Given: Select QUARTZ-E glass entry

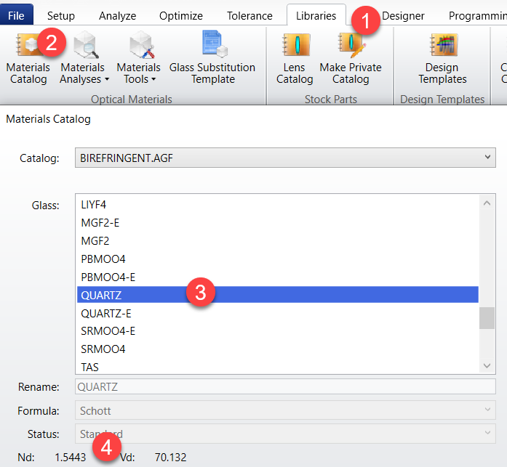Looking at the screenshot, I should [277, 313].
